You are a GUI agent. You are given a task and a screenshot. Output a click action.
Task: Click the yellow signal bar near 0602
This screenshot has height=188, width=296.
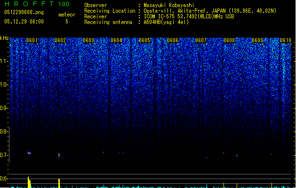(x=59, y=183)
